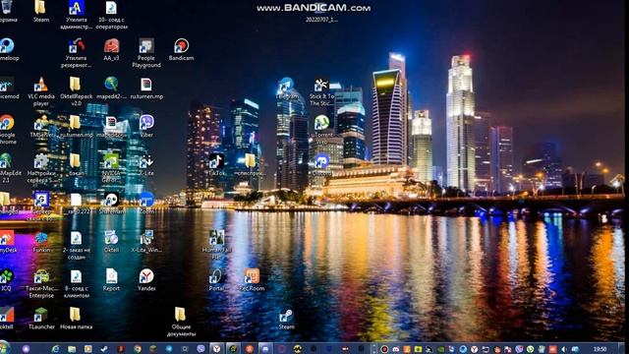The height and width of the screenshot is (354, 629).
Task: Launch TLauncher desktop shortcut
Action: tap(41, 319)
